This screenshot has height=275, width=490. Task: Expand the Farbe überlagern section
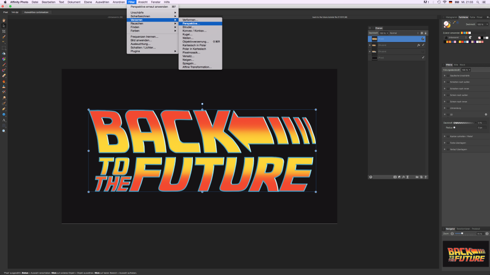tap(445, 143)
